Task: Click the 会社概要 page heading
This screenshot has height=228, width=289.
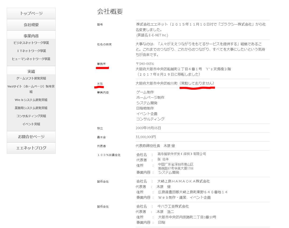Action: (110, 12)
